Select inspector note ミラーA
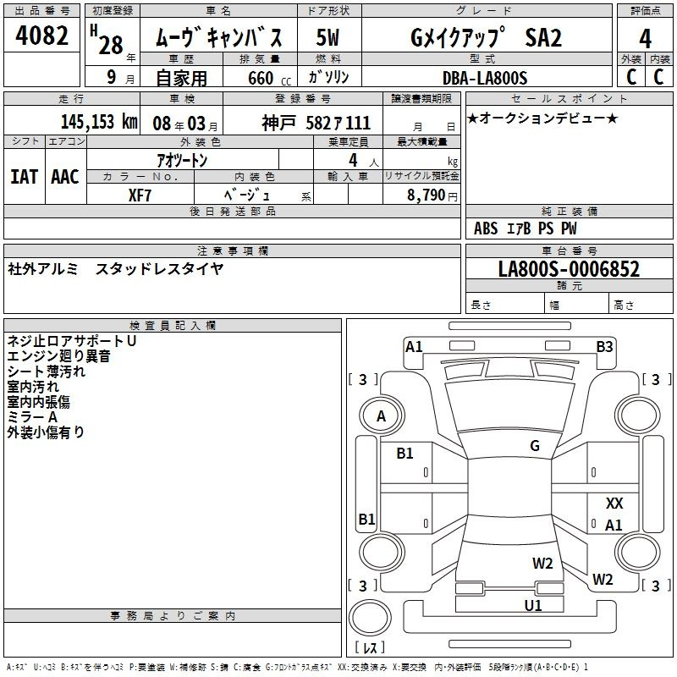The width and height of the screenshot is (677, 677). [32, 417]
